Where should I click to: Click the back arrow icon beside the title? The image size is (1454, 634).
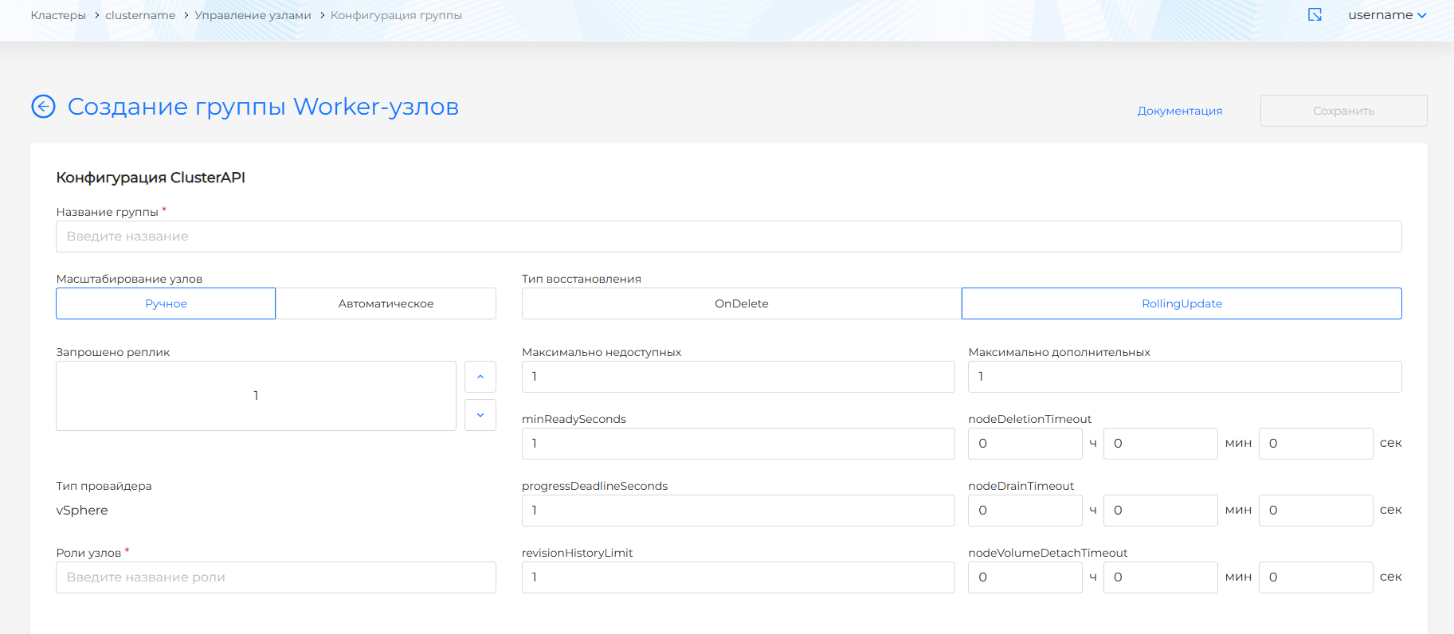[43, 106]
